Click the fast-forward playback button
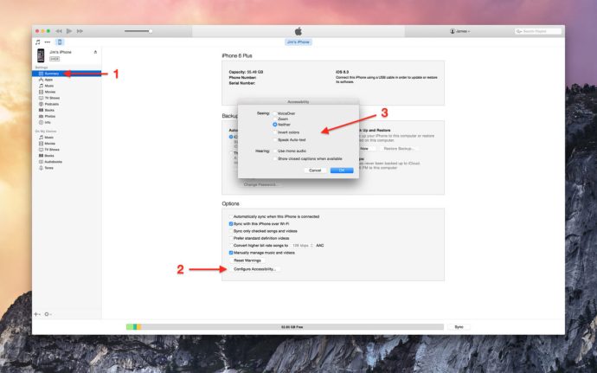 [80, 31]
